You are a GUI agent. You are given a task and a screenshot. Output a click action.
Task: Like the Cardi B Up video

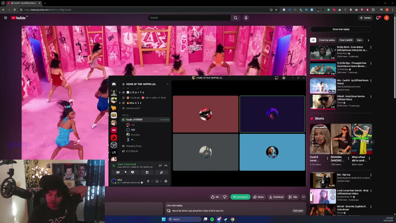pos(215,197)
